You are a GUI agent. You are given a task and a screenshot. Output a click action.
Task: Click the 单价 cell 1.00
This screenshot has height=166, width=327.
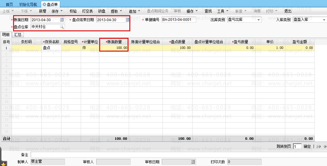pyautogui.click(x=270, y=48)
